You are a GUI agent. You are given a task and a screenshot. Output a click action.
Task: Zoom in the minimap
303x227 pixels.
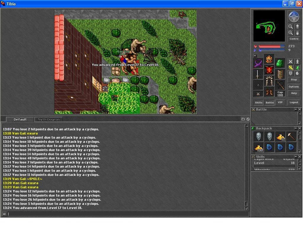point(291,33)
